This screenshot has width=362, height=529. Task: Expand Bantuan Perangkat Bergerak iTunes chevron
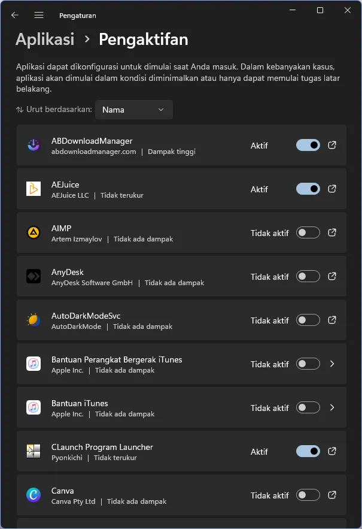pyautogui.click(x=332, y=364)
